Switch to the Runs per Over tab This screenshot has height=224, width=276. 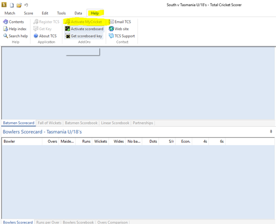[x=48, y=222]
